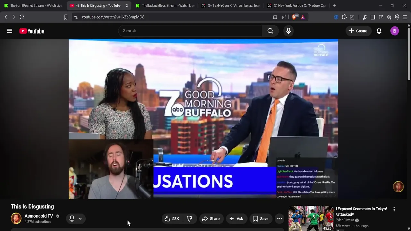The height and width of the screenshot is (231, 411).
Task: Open options for Tokyo Scammers video suggestion
Action: point(394,209)
